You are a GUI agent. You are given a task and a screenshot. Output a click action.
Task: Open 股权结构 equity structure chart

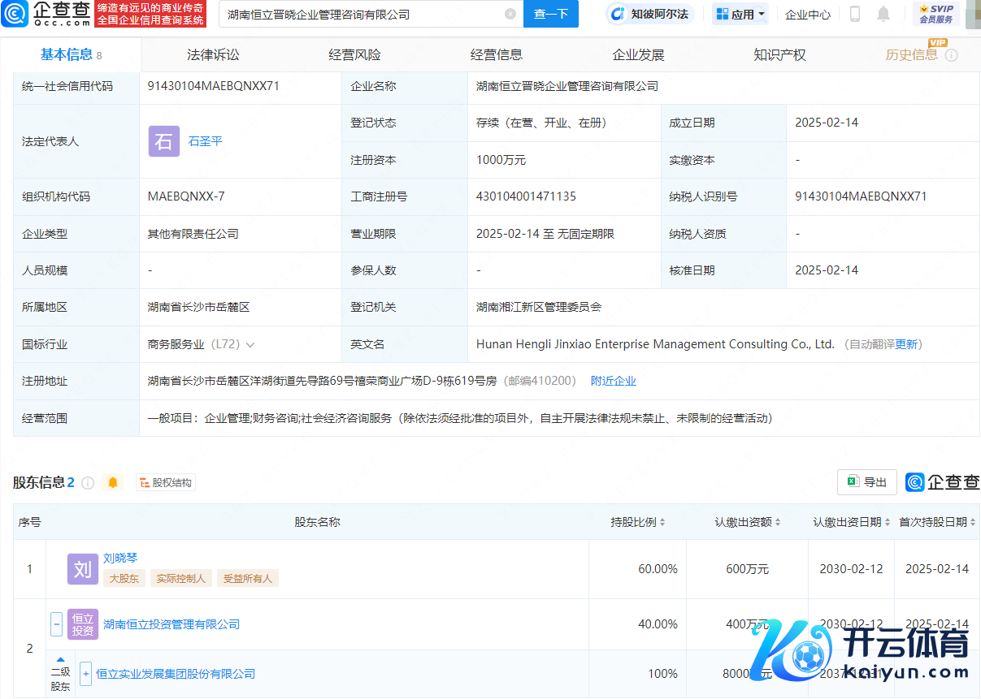tap(166, 483)
